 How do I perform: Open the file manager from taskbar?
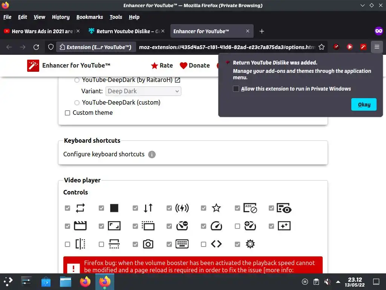(x=66, y=282)
